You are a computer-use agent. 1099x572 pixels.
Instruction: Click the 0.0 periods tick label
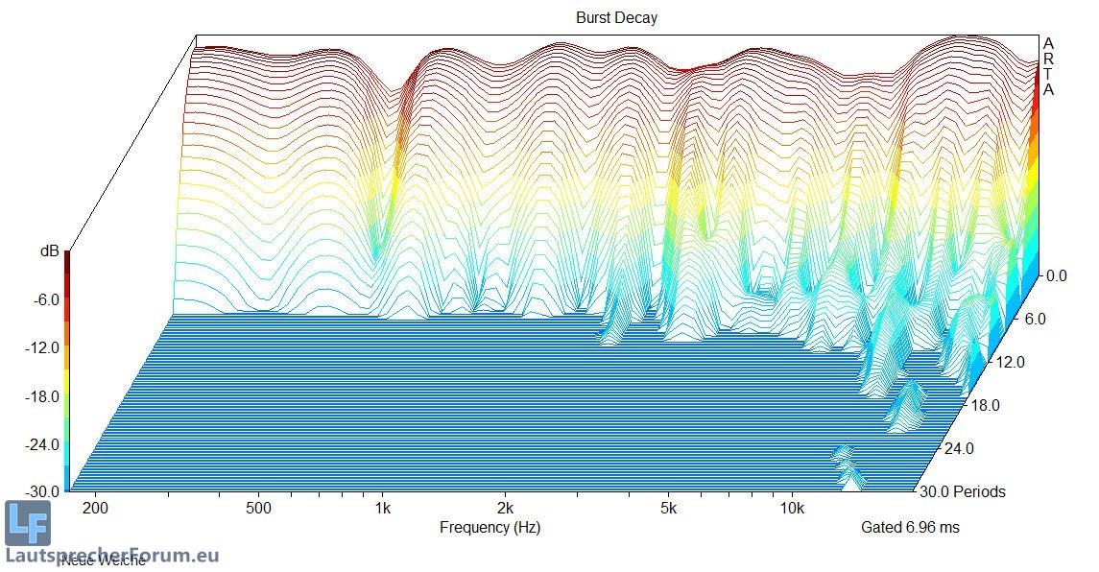pyautogui.click(x=1054, y=275)
